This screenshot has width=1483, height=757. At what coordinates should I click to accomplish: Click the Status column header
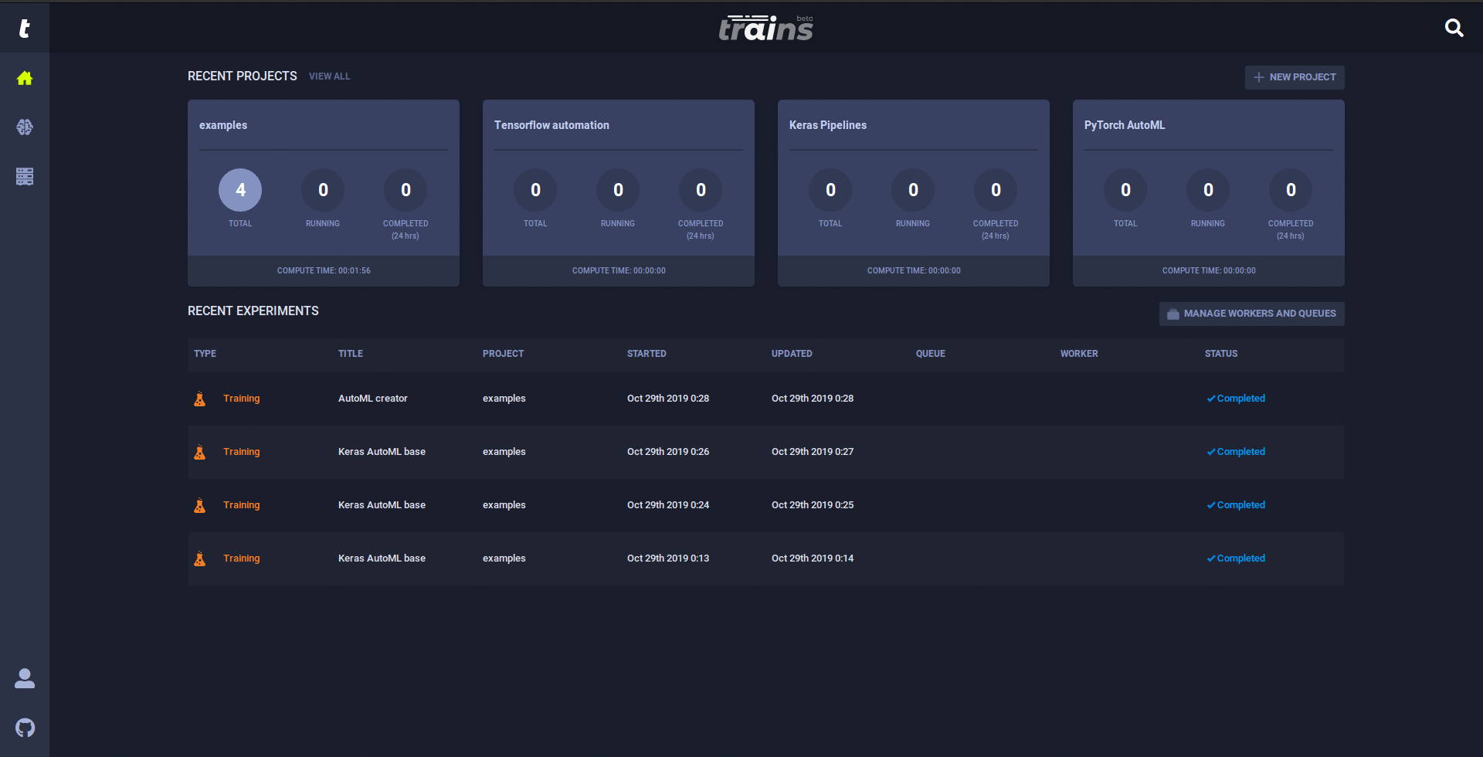coord(1221,354)
